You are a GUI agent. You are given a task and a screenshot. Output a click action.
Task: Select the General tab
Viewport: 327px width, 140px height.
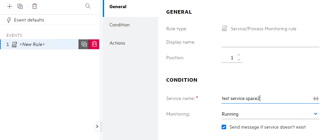pyautogui.click(x=118, y=7)
